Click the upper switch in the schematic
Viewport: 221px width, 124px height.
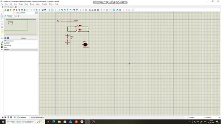tap(78, 26)
